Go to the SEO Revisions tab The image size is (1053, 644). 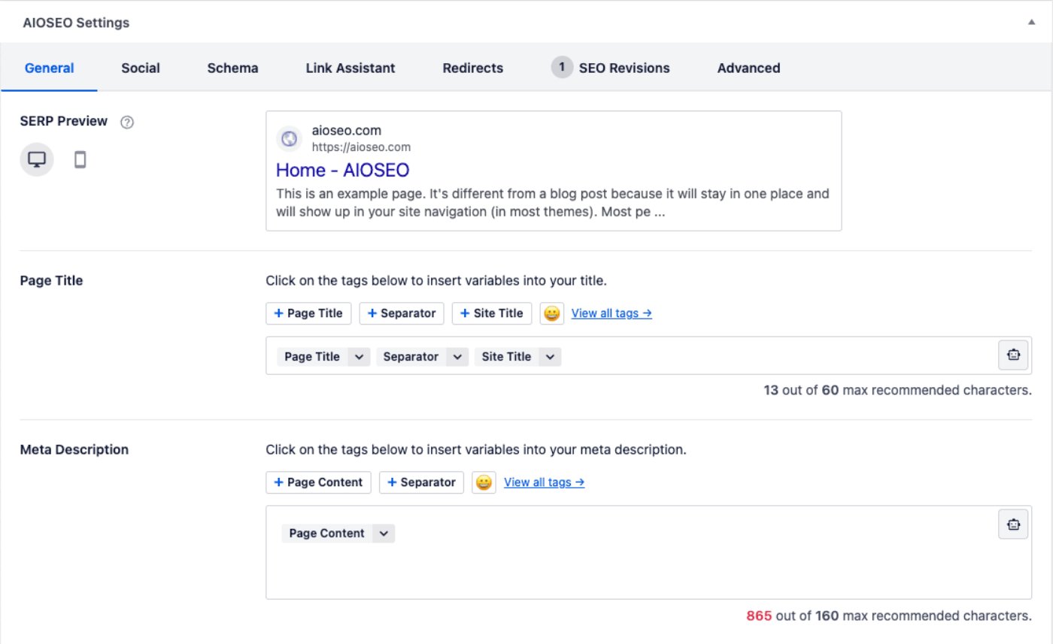point(624,68)
